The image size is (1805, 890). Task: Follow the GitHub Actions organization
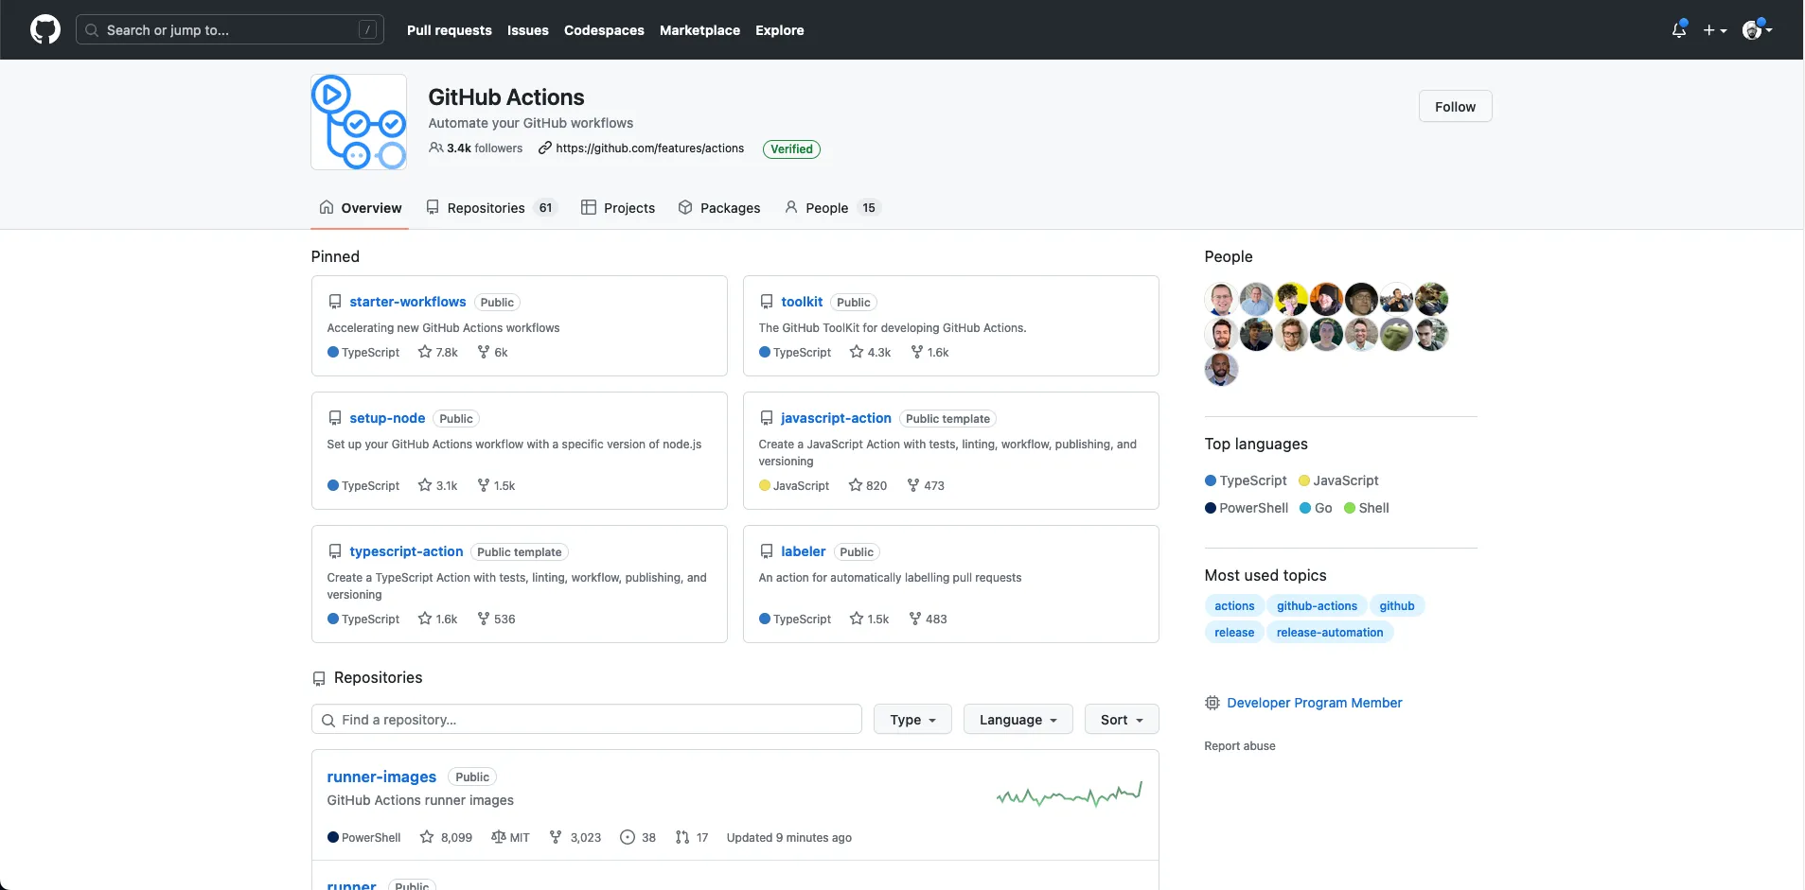(1455, 107)
